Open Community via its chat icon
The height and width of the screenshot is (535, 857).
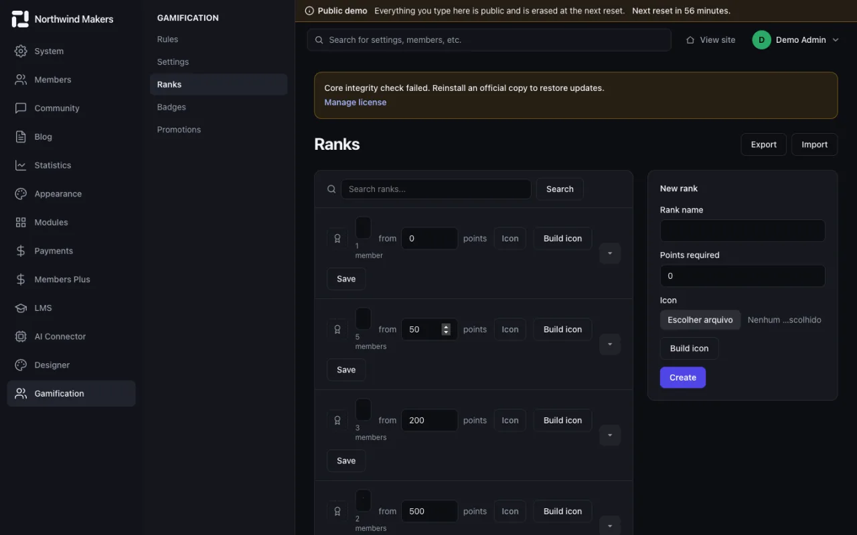(21, 108)
